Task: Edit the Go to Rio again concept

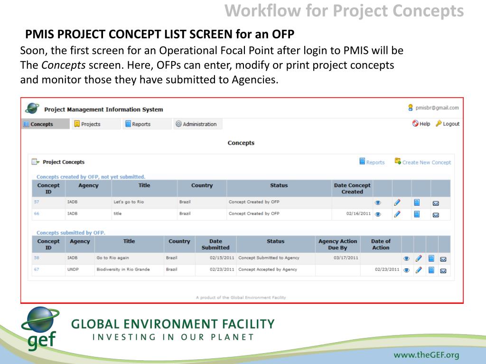Action: coord(419,258)
